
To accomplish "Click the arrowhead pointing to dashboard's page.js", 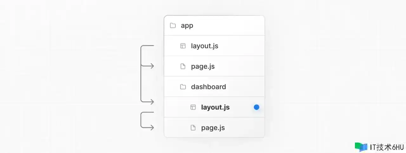I will (x=152, y=128).
